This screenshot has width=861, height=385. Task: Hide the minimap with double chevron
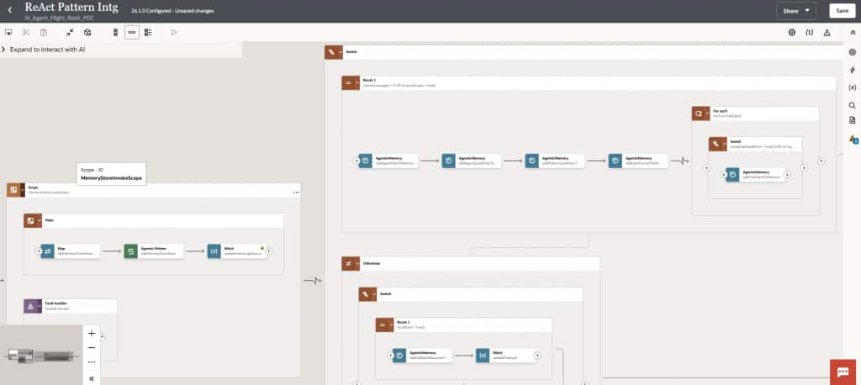click(92, 378)
